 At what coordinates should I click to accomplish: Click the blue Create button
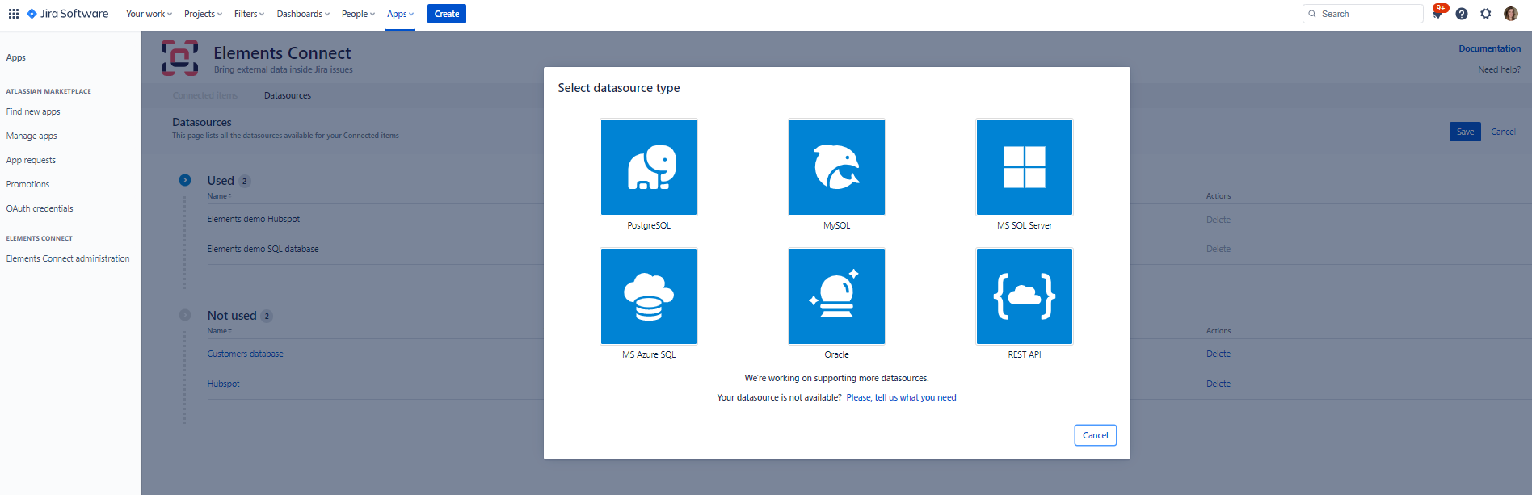point(446,14)
